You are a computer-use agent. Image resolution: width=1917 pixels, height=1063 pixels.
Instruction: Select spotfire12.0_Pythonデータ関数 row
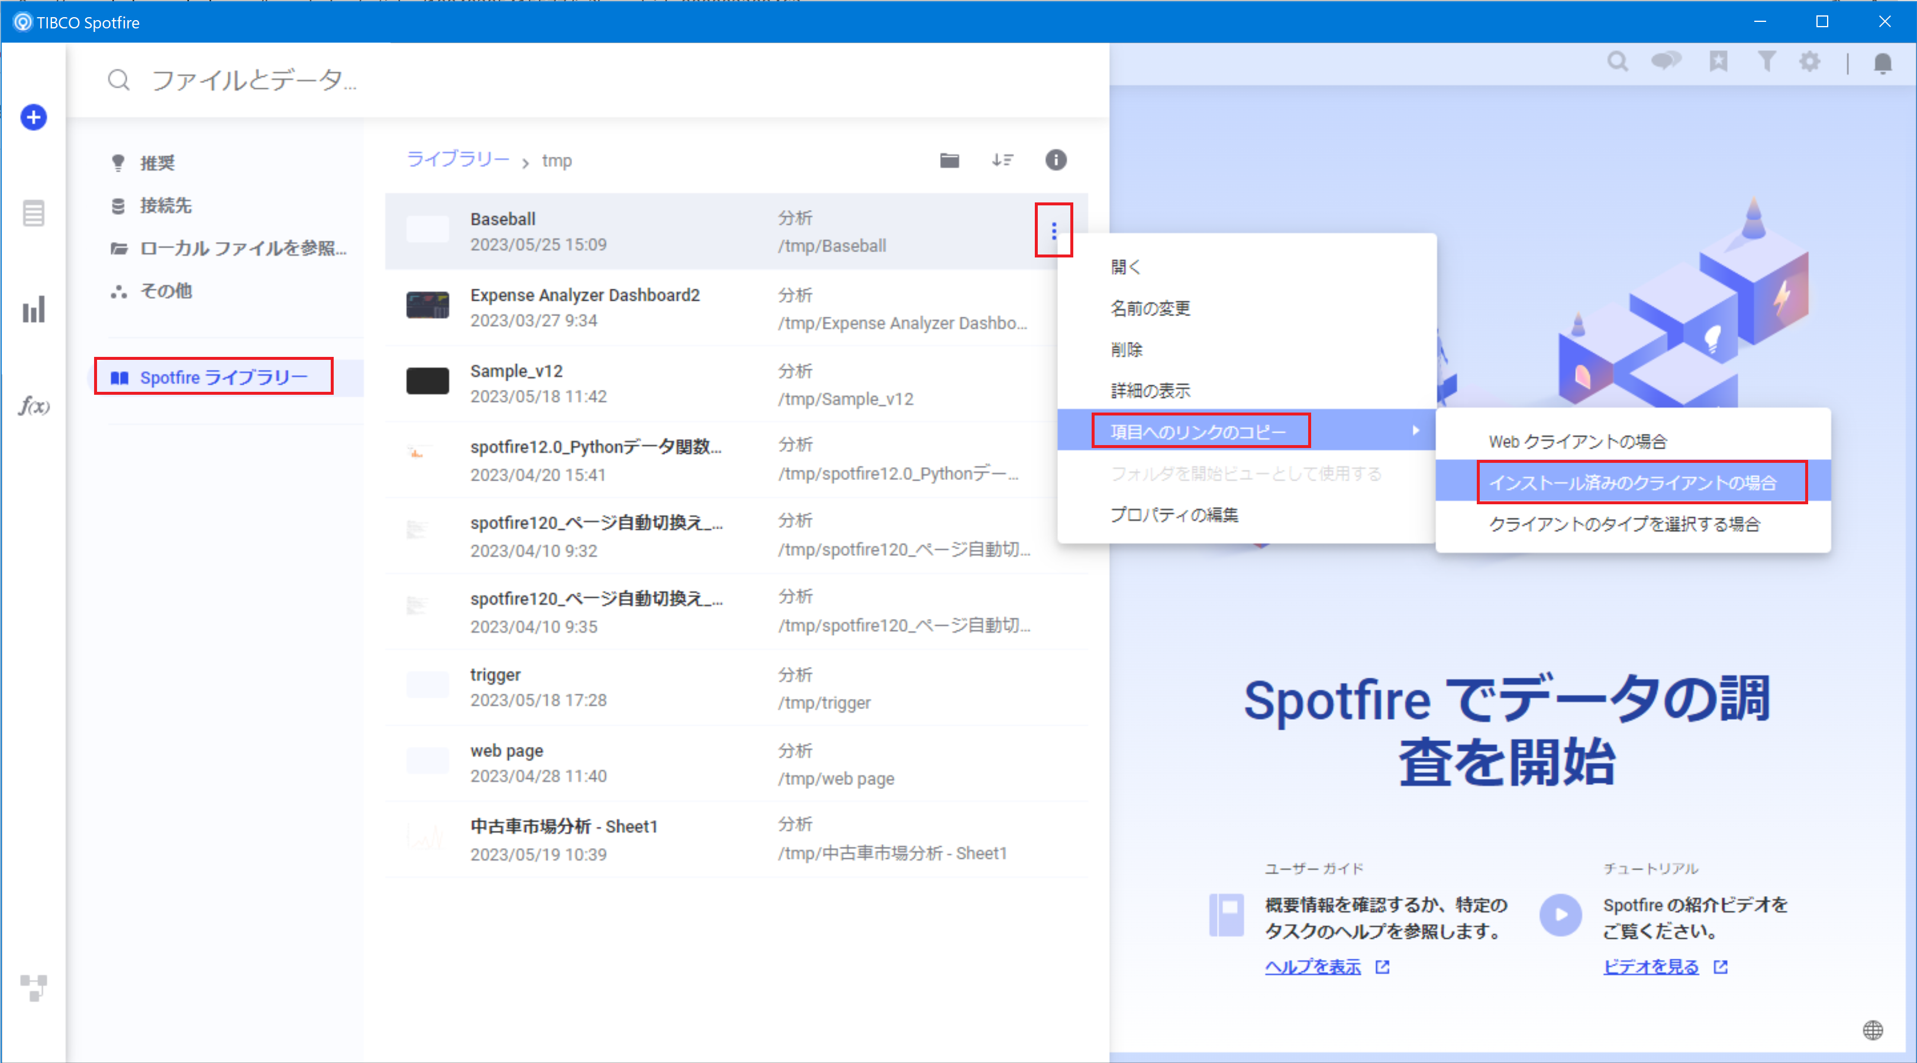coord(736,459)
